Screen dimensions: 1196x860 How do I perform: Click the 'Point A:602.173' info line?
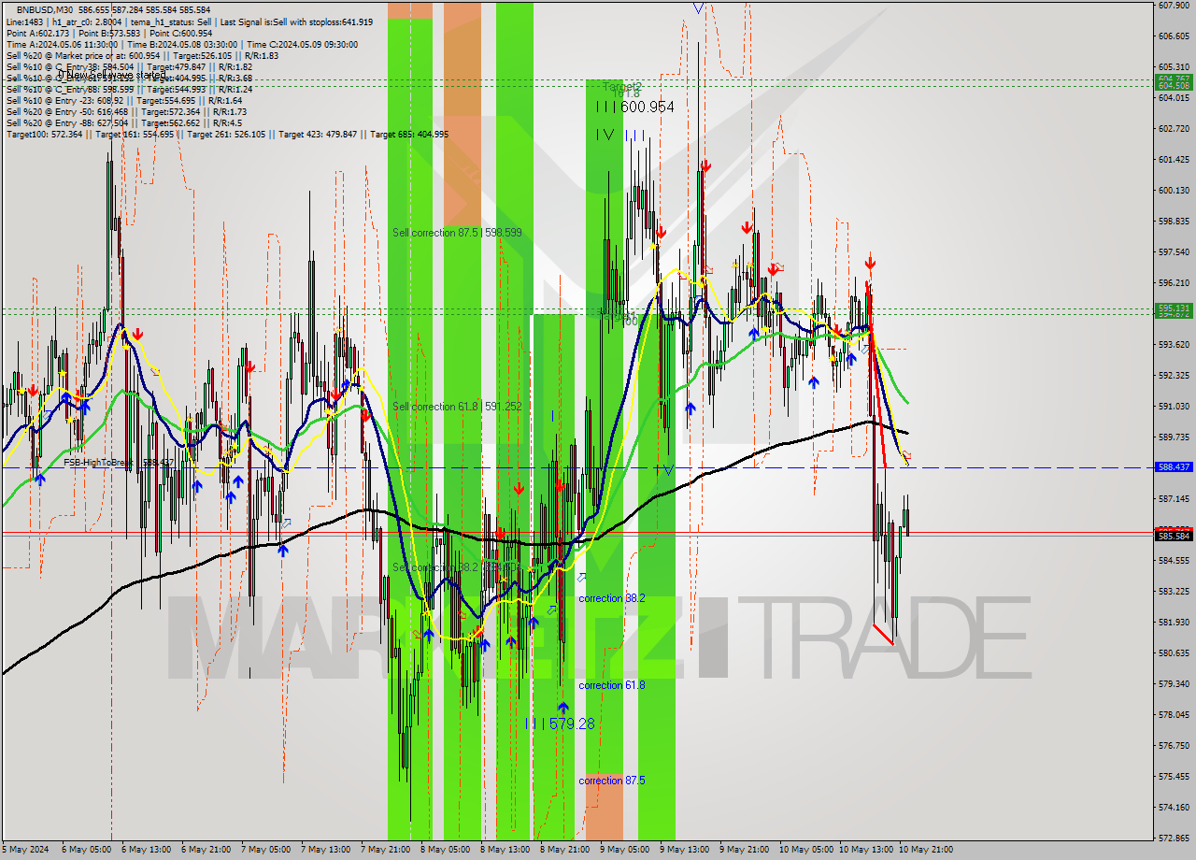coord(108,33)
